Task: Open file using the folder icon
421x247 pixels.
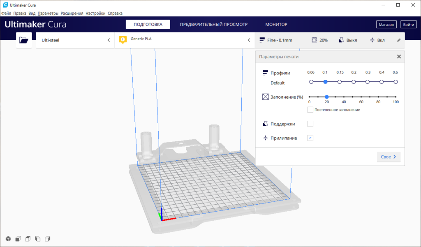Action: [24, 40]
